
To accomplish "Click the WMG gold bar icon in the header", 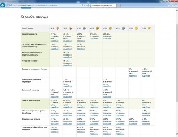I will 149,28.
